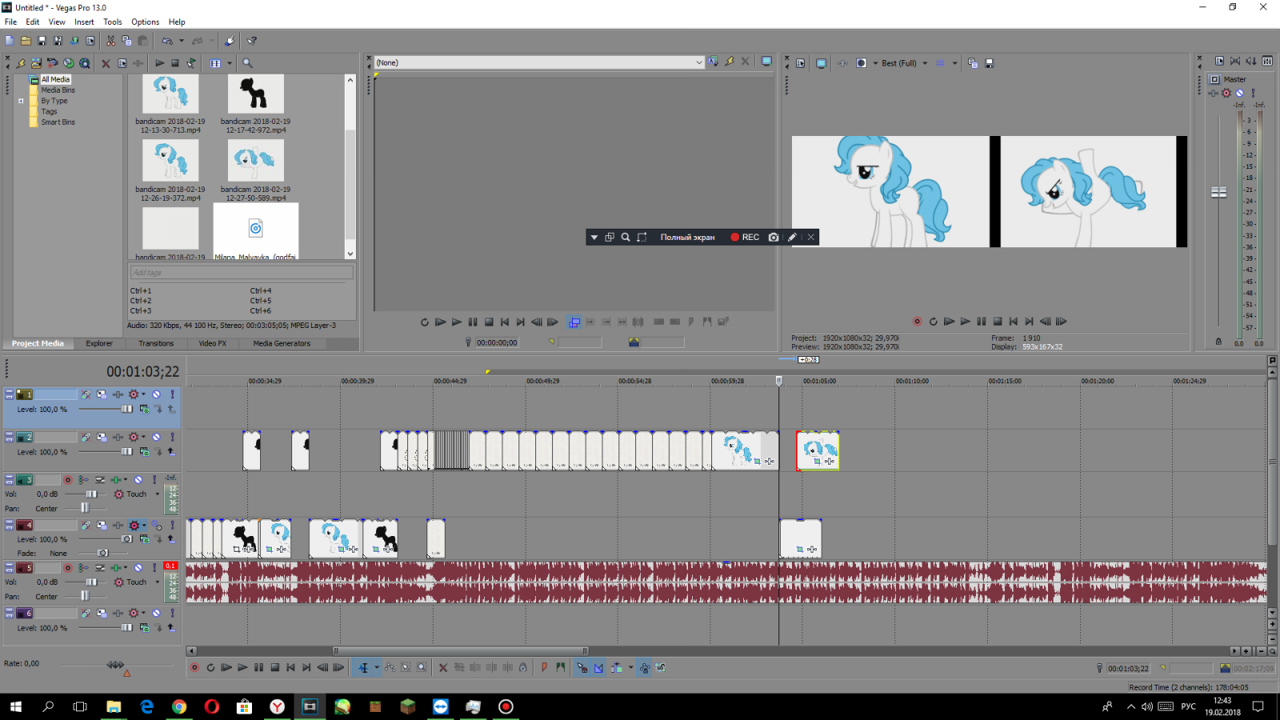1280x720 pixels.
Task: Click the Media Properties icon
Action: point(122,63)
